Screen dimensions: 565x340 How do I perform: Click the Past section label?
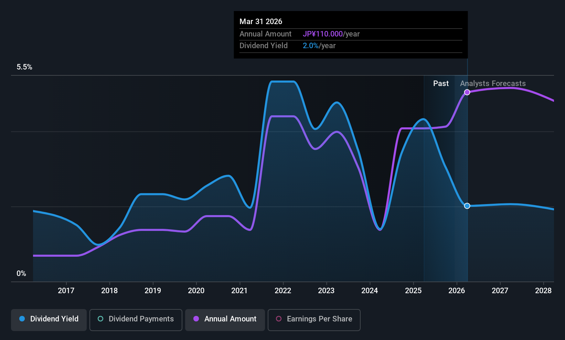point(440,84)
